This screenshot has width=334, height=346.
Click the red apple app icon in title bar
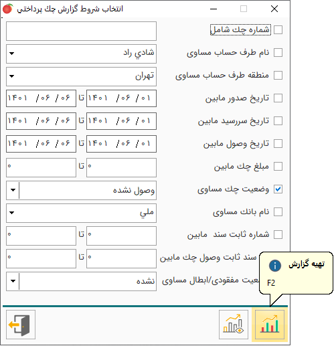[x=8, y=9]
